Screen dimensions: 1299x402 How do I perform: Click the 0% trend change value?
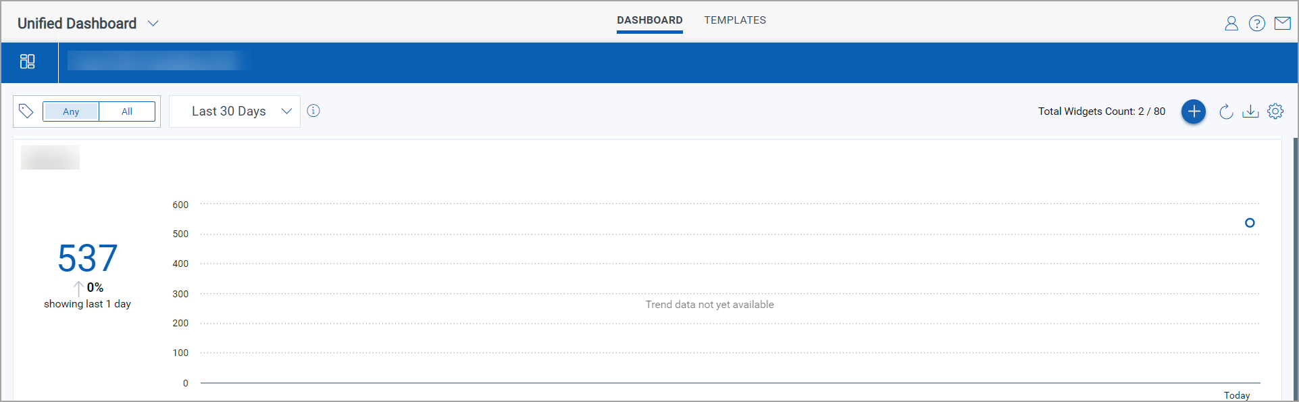pyautogui.click(x=95, y=288)
